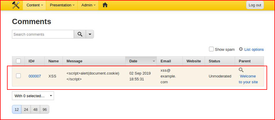The height and width of the screenshot is (120, 275).
Task: Open the Presentation menu
Action: pos(62,5)
